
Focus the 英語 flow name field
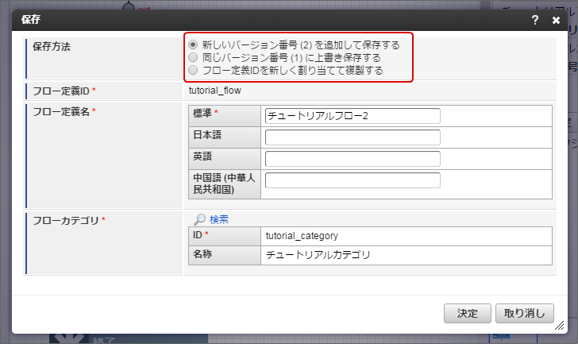point(353,159)
